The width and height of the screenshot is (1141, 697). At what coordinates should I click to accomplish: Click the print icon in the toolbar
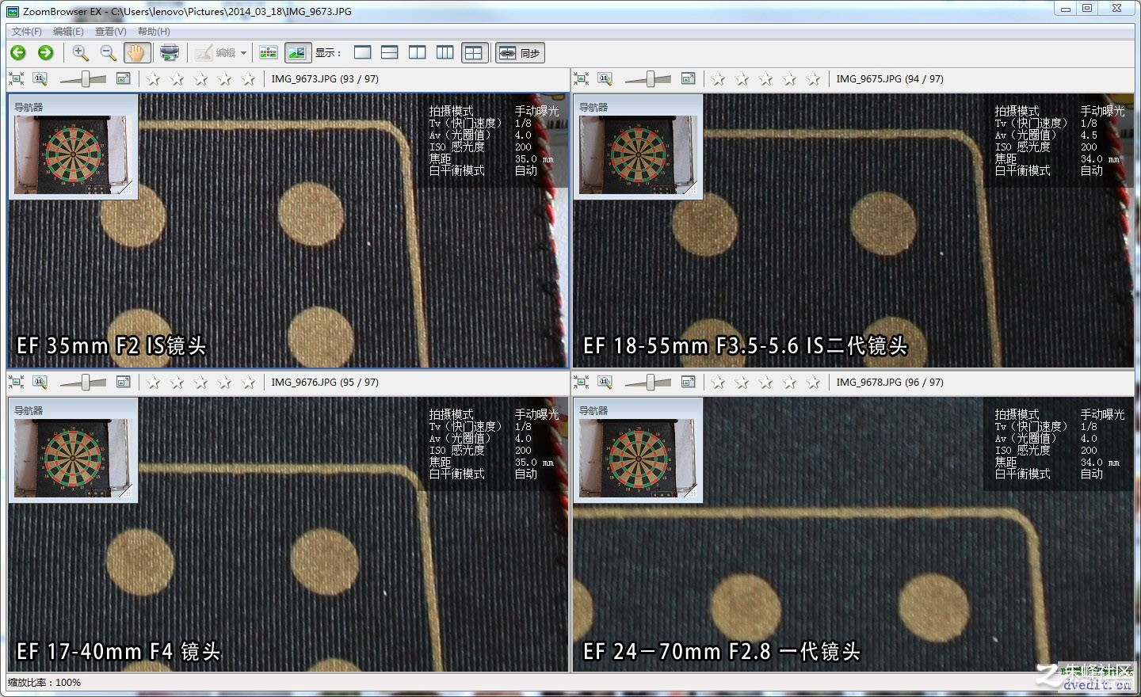pos(169,53)
